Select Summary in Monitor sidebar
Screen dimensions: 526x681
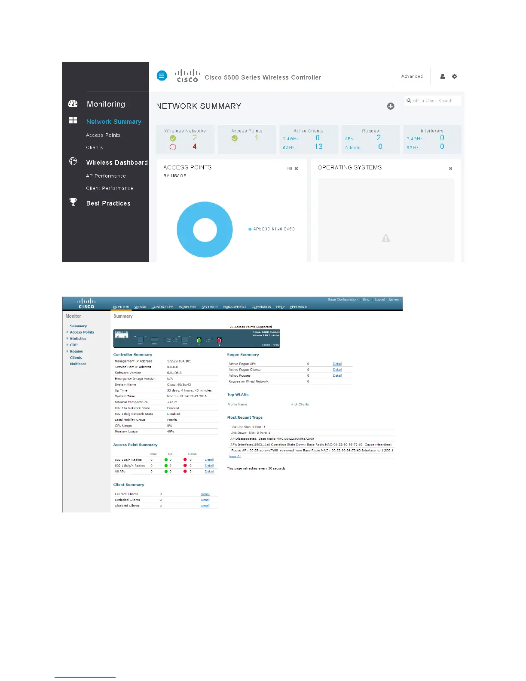[78, 326]
